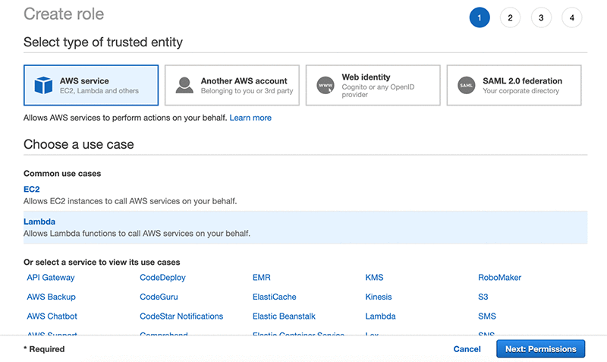Viewport: 607px width, 362px height.
Task: Choose AWS Backup service
Action: (51, 297)
